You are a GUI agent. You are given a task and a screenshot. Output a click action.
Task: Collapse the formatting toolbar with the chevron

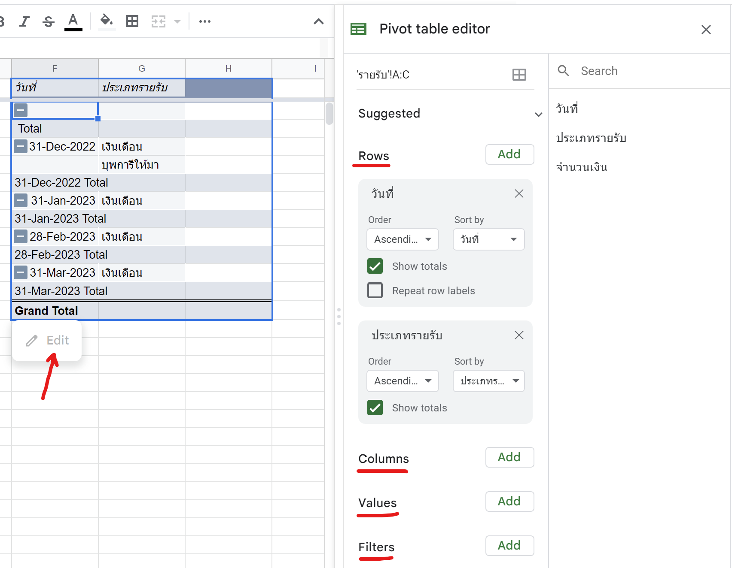[x=318, y=21]
